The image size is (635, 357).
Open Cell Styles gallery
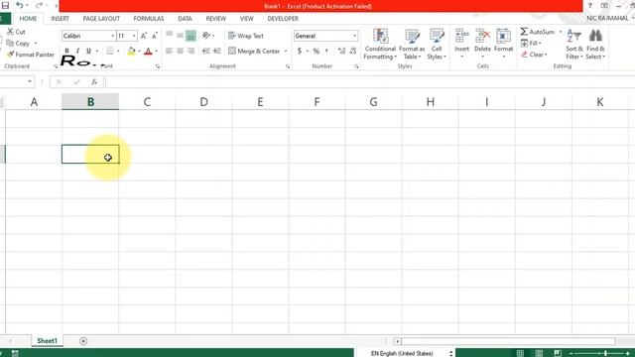click(437, 44)
